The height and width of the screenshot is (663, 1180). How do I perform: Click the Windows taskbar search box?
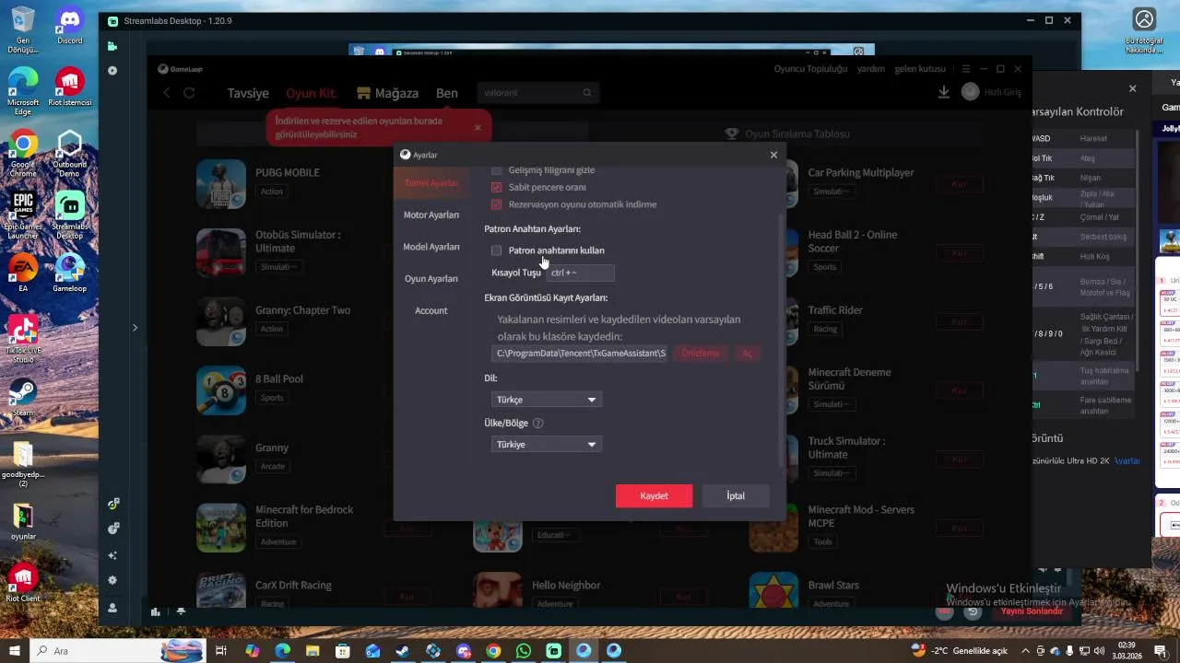(118, 651)
